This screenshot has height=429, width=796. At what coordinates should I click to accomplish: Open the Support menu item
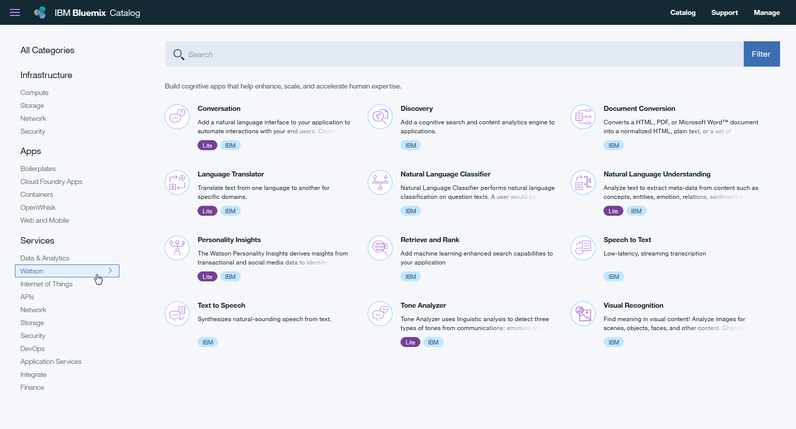tap(724, 12)
